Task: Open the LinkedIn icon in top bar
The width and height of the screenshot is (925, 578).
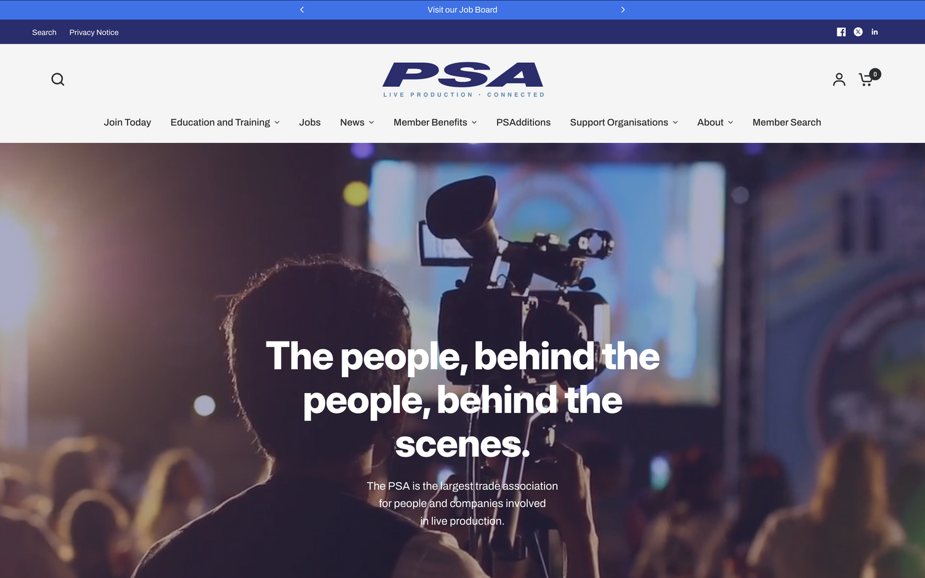Action: [x=874, y=32]
